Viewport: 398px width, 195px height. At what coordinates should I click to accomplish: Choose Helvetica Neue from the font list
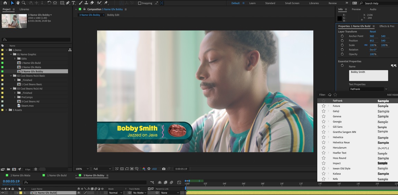click(341, 142)
